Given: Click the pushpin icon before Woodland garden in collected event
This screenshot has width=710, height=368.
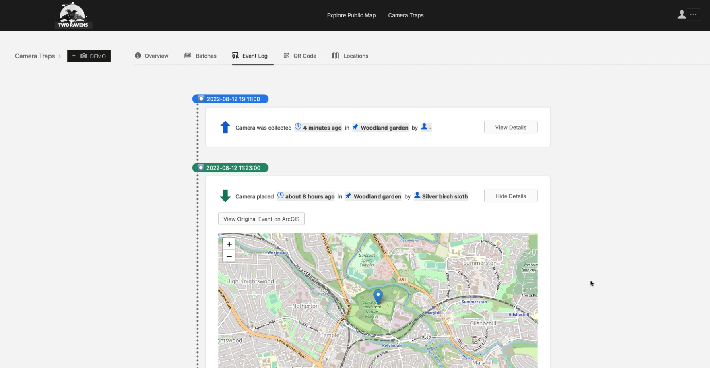Looking at the screenshot, I should (x=355, y=127).
